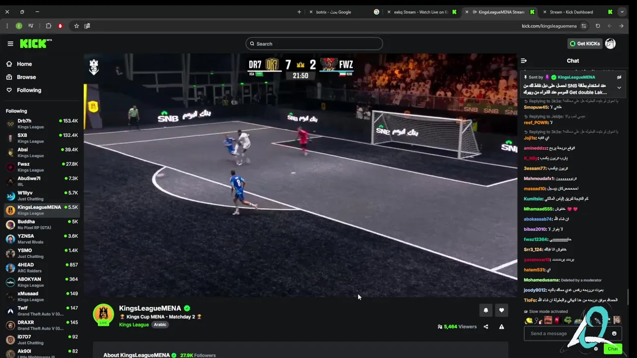Image resolution: width=637 pixels, height=358 pixels.
Task: Switch to eakq Stream browser tab
Action: click(423, 12)
